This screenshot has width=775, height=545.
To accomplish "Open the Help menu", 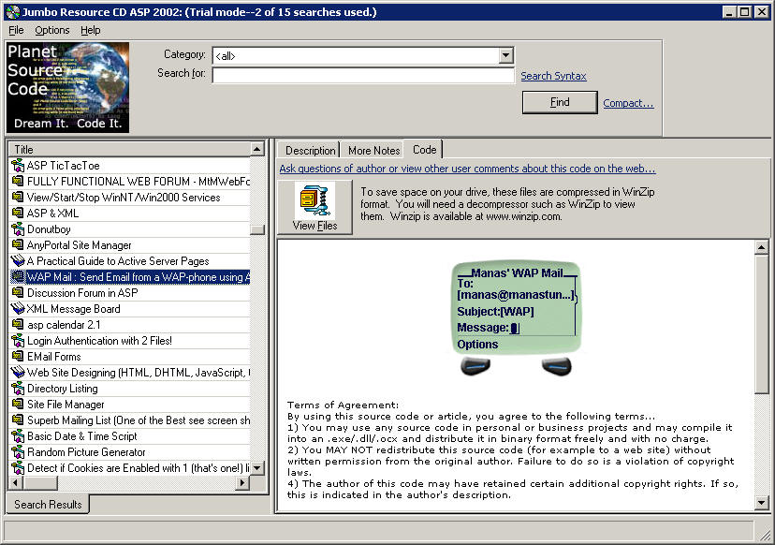I will tap(91, 30).
